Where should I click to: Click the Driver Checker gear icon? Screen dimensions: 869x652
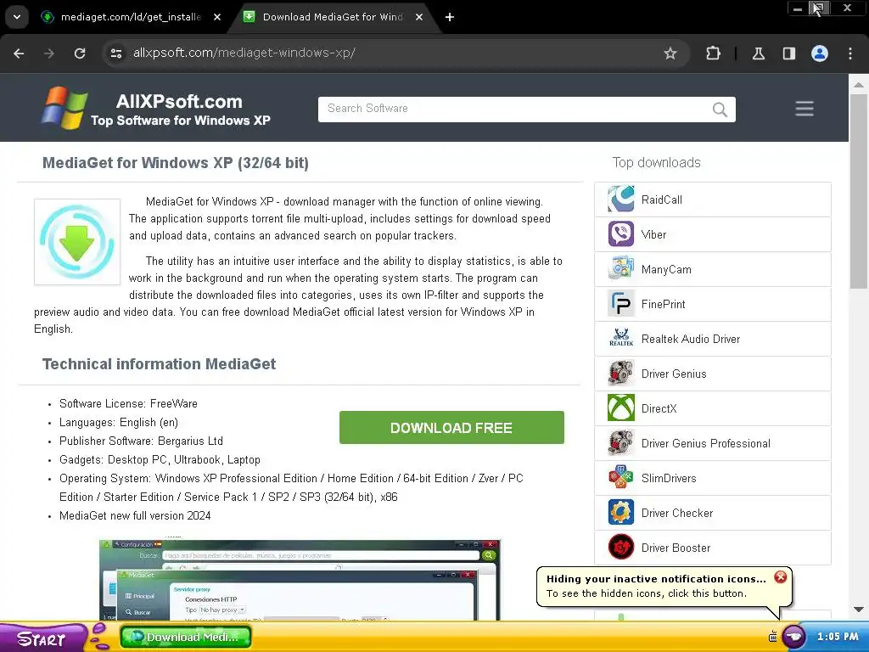point(620,512)
